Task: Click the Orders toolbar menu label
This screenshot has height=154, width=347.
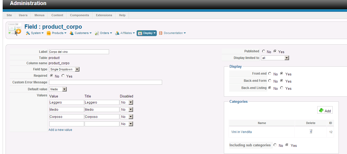Action: click(x=105, y=33)
